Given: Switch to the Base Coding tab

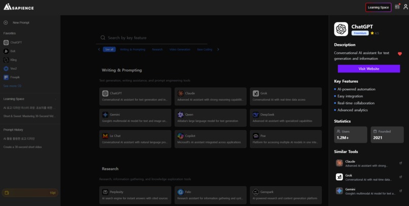Looking at the screenshot, I should (204, 50).
